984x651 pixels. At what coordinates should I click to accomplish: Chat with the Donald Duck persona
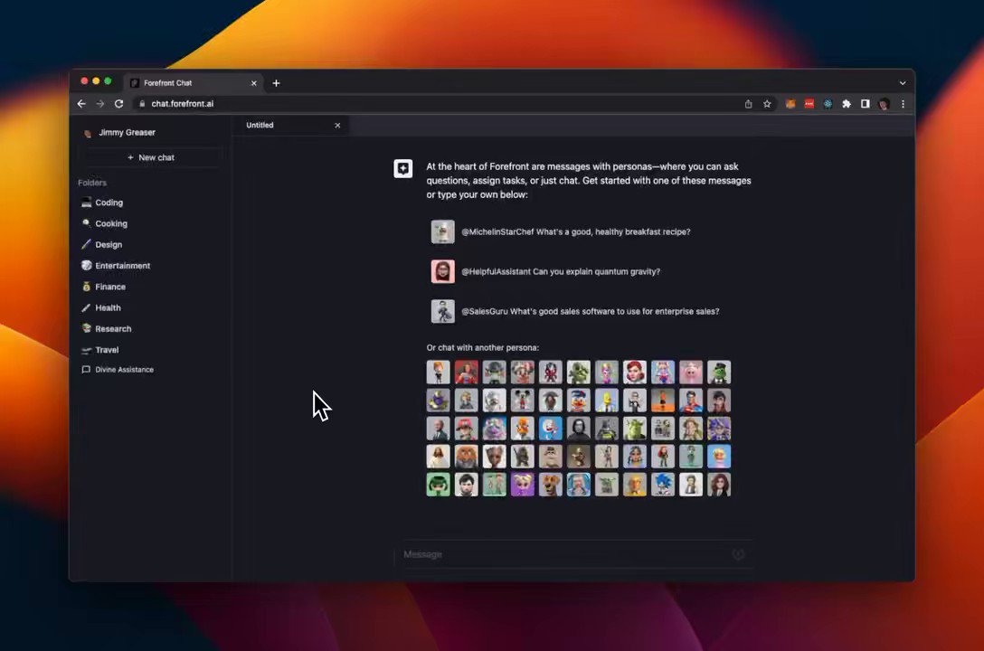(x=579, y=401)
